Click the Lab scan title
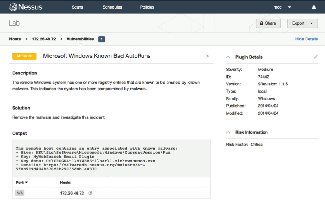The image size is (325, 217). [x=14, y=23]
